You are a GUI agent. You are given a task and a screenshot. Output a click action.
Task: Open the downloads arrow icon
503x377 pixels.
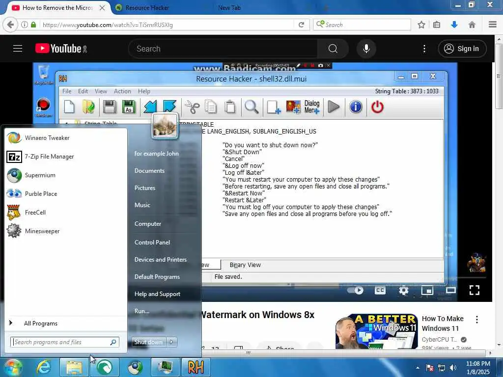pos(454,25)
